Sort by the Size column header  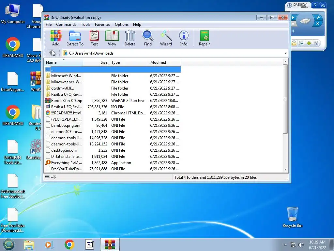tap(96, 62)
